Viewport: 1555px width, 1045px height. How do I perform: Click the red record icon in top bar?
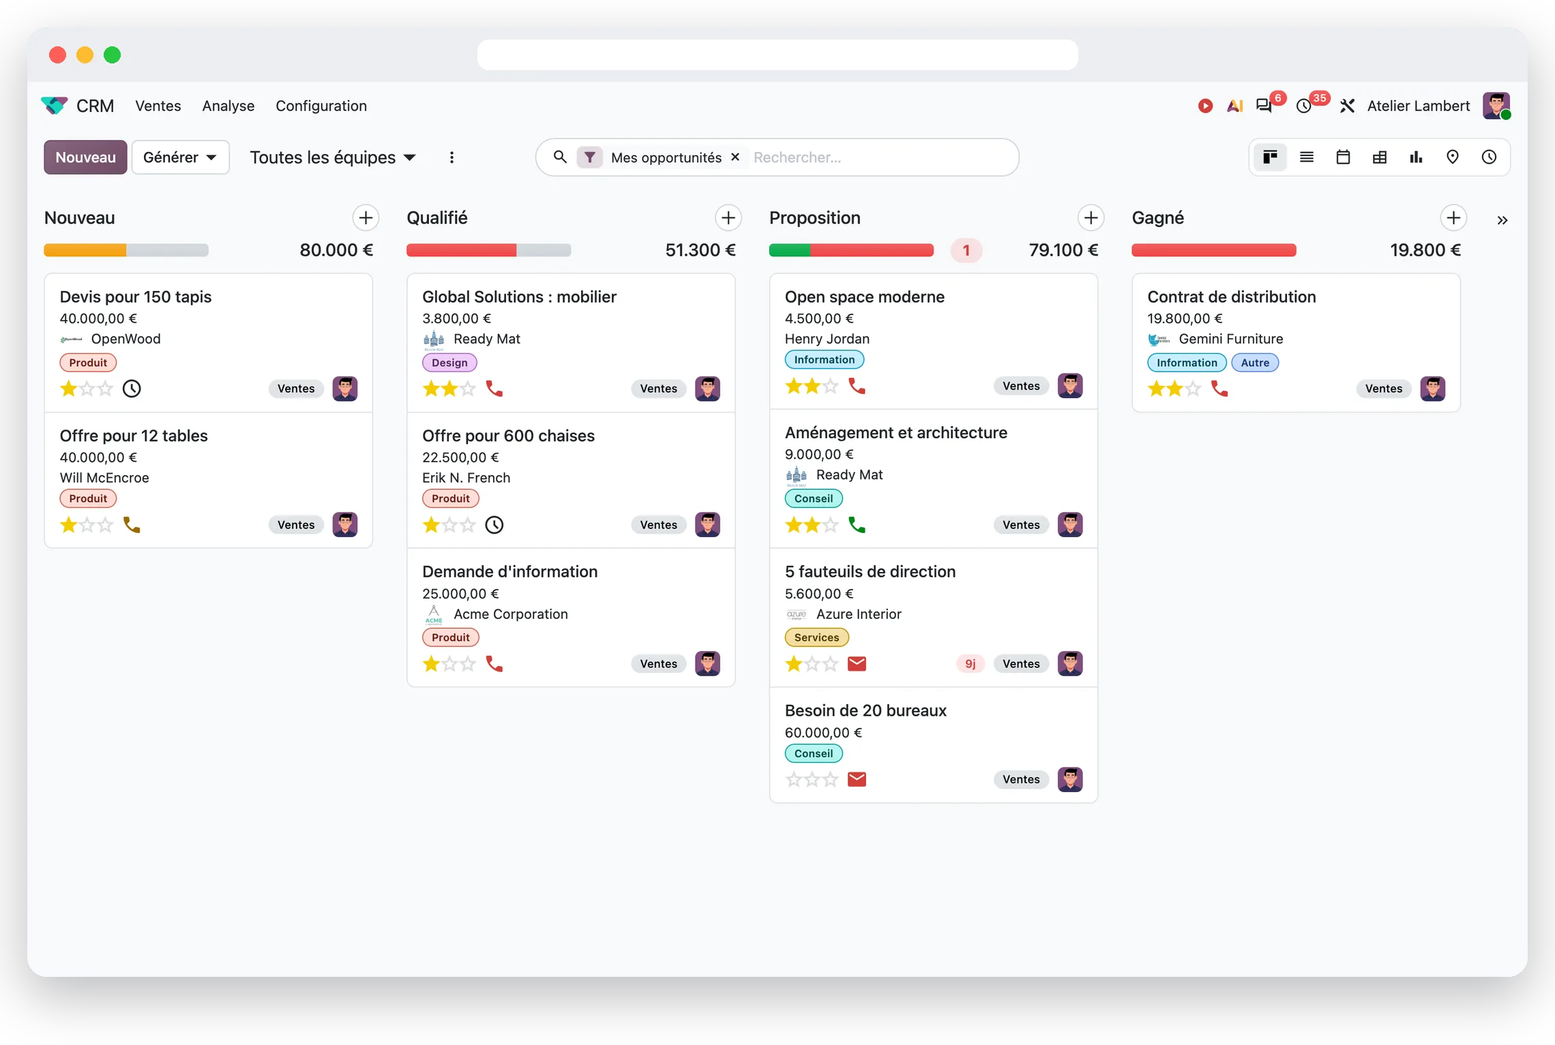(x=1205, y=106)
